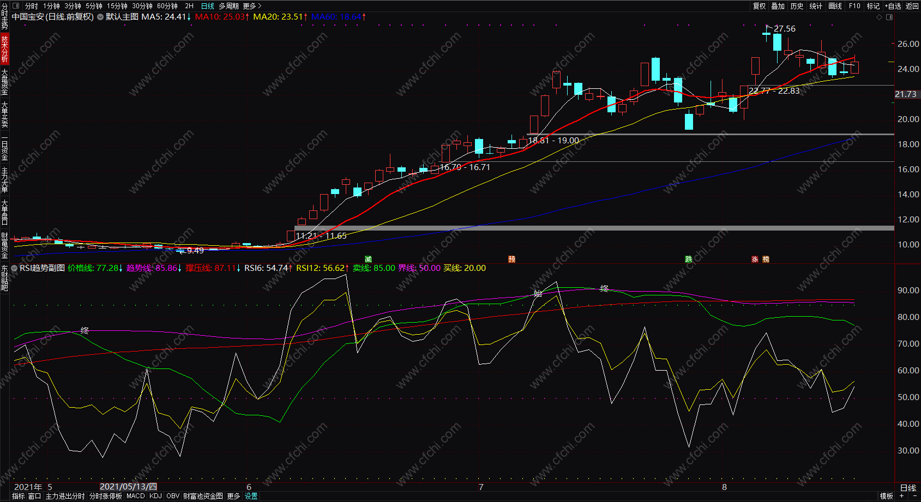Select 分时涨停板 indicator

(x=106, y=497)
